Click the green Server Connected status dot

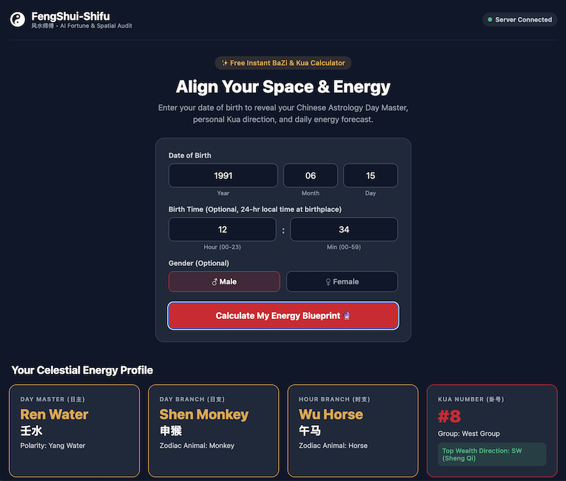(x=490, y=20)
